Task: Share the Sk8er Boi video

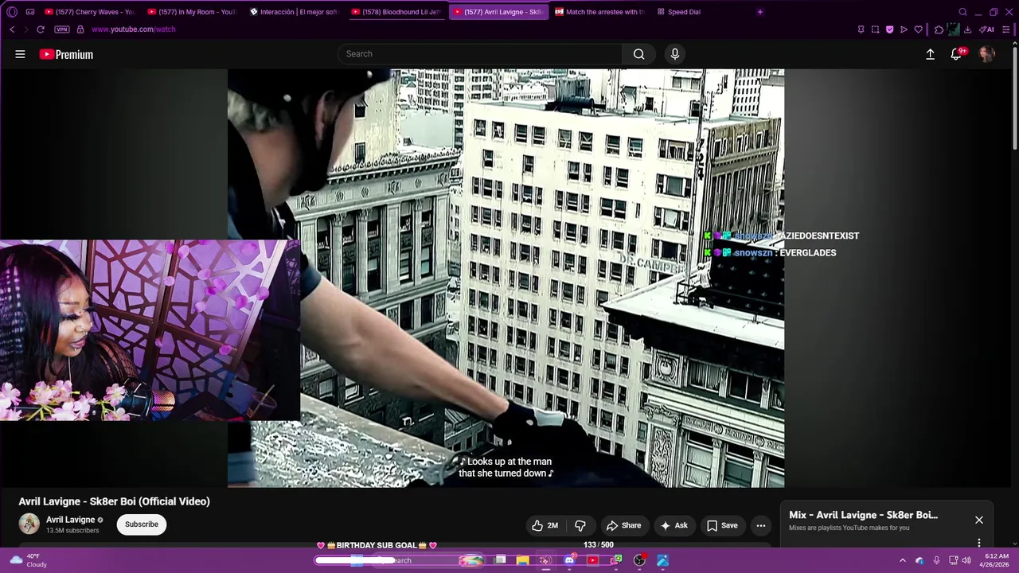Action: [623, 525]
